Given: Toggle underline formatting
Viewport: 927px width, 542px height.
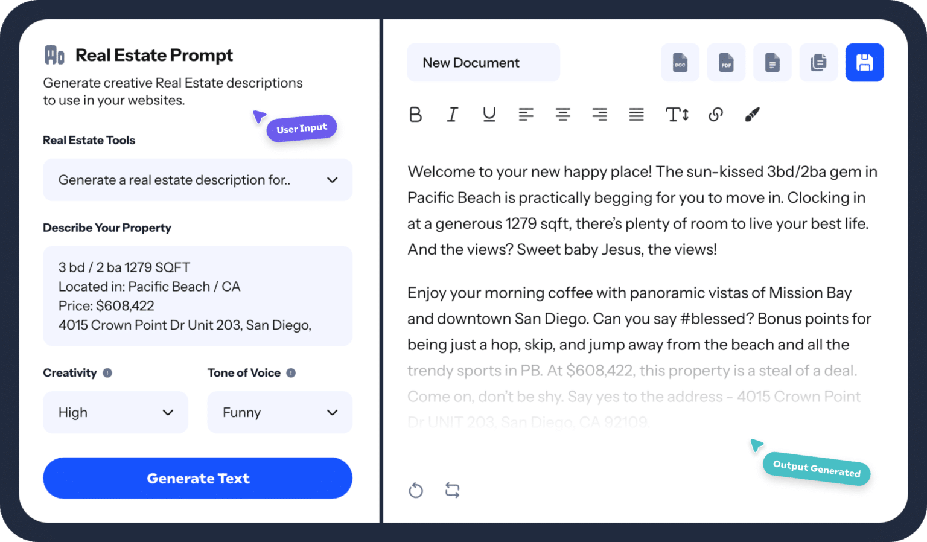Looking at the screenshot, I should pyautogui.click(x=489, y=114).
